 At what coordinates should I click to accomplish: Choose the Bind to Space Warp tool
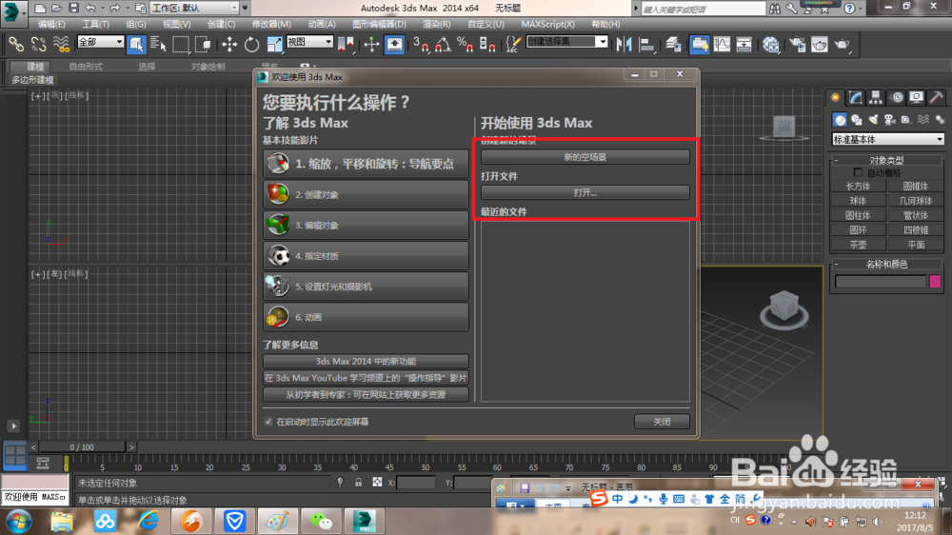(61, 45)
